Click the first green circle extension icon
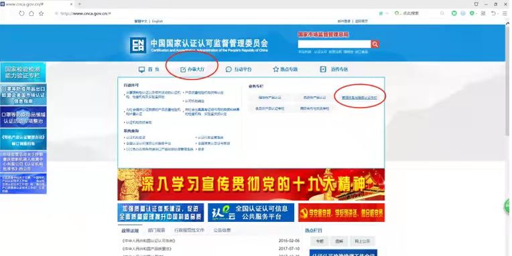Viewport: 512px width, 256px height. [x=454, y=13]
